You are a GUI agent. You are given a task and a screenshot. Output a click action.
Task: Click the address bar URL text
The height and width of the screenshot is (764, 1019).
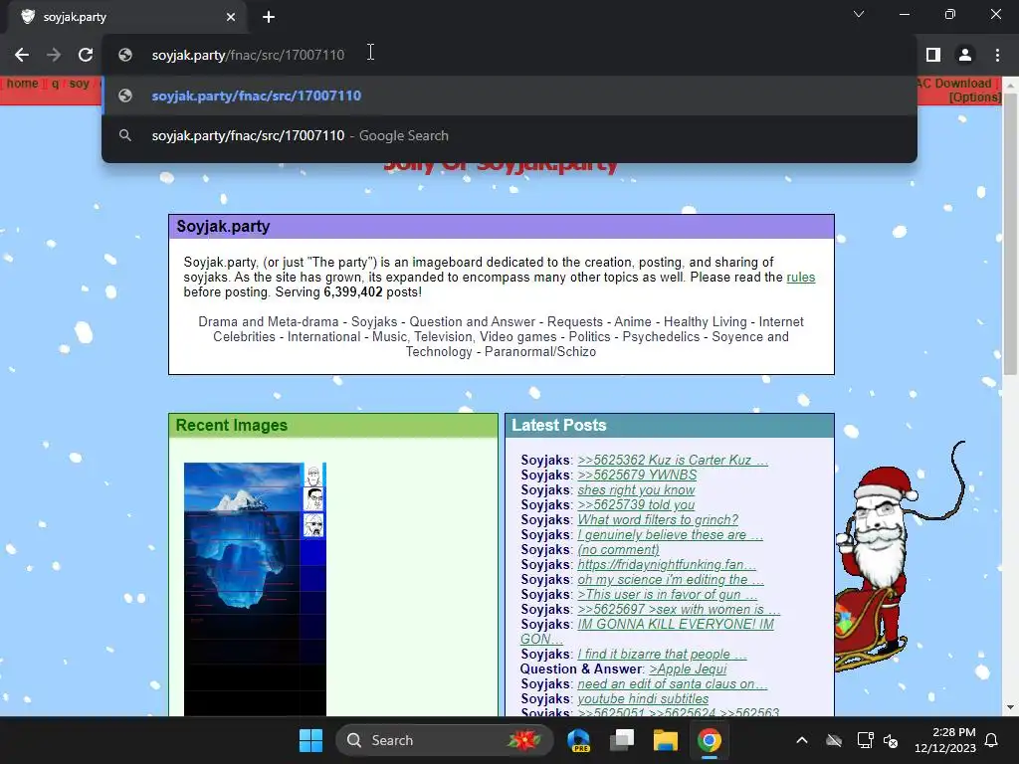coord(248,56)
